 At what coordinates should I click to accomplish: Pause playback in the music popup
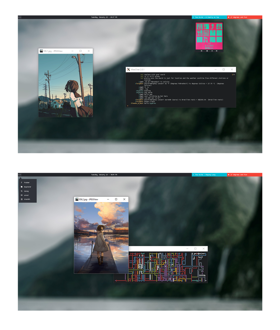(207, 51)
